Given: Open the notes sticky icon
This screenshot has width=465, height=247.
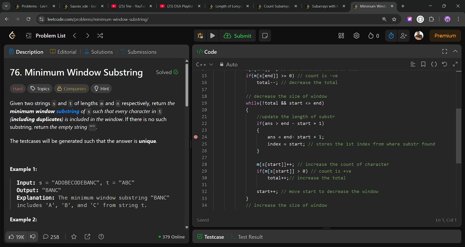Looking at the screenshot, I should (265, 36).
